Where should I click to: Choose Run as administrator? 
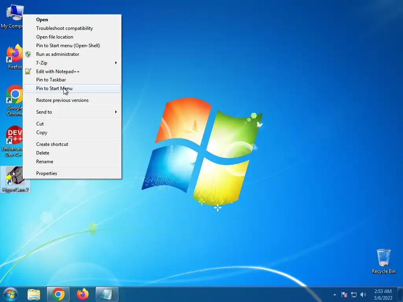pyautogui.click(x=72, y=54)
